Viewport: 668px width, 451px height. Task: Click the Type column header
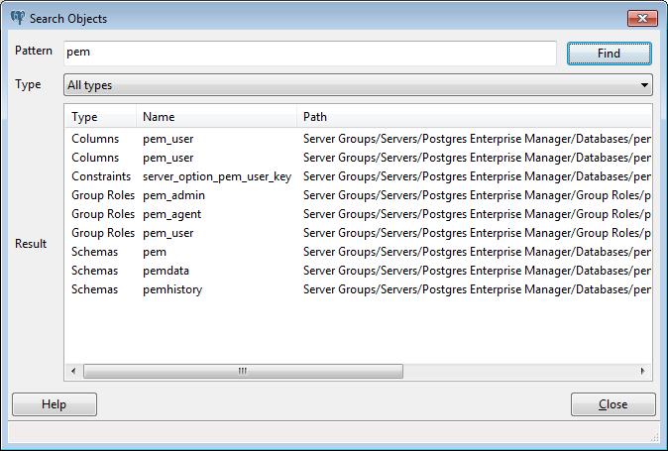point(100,117)
